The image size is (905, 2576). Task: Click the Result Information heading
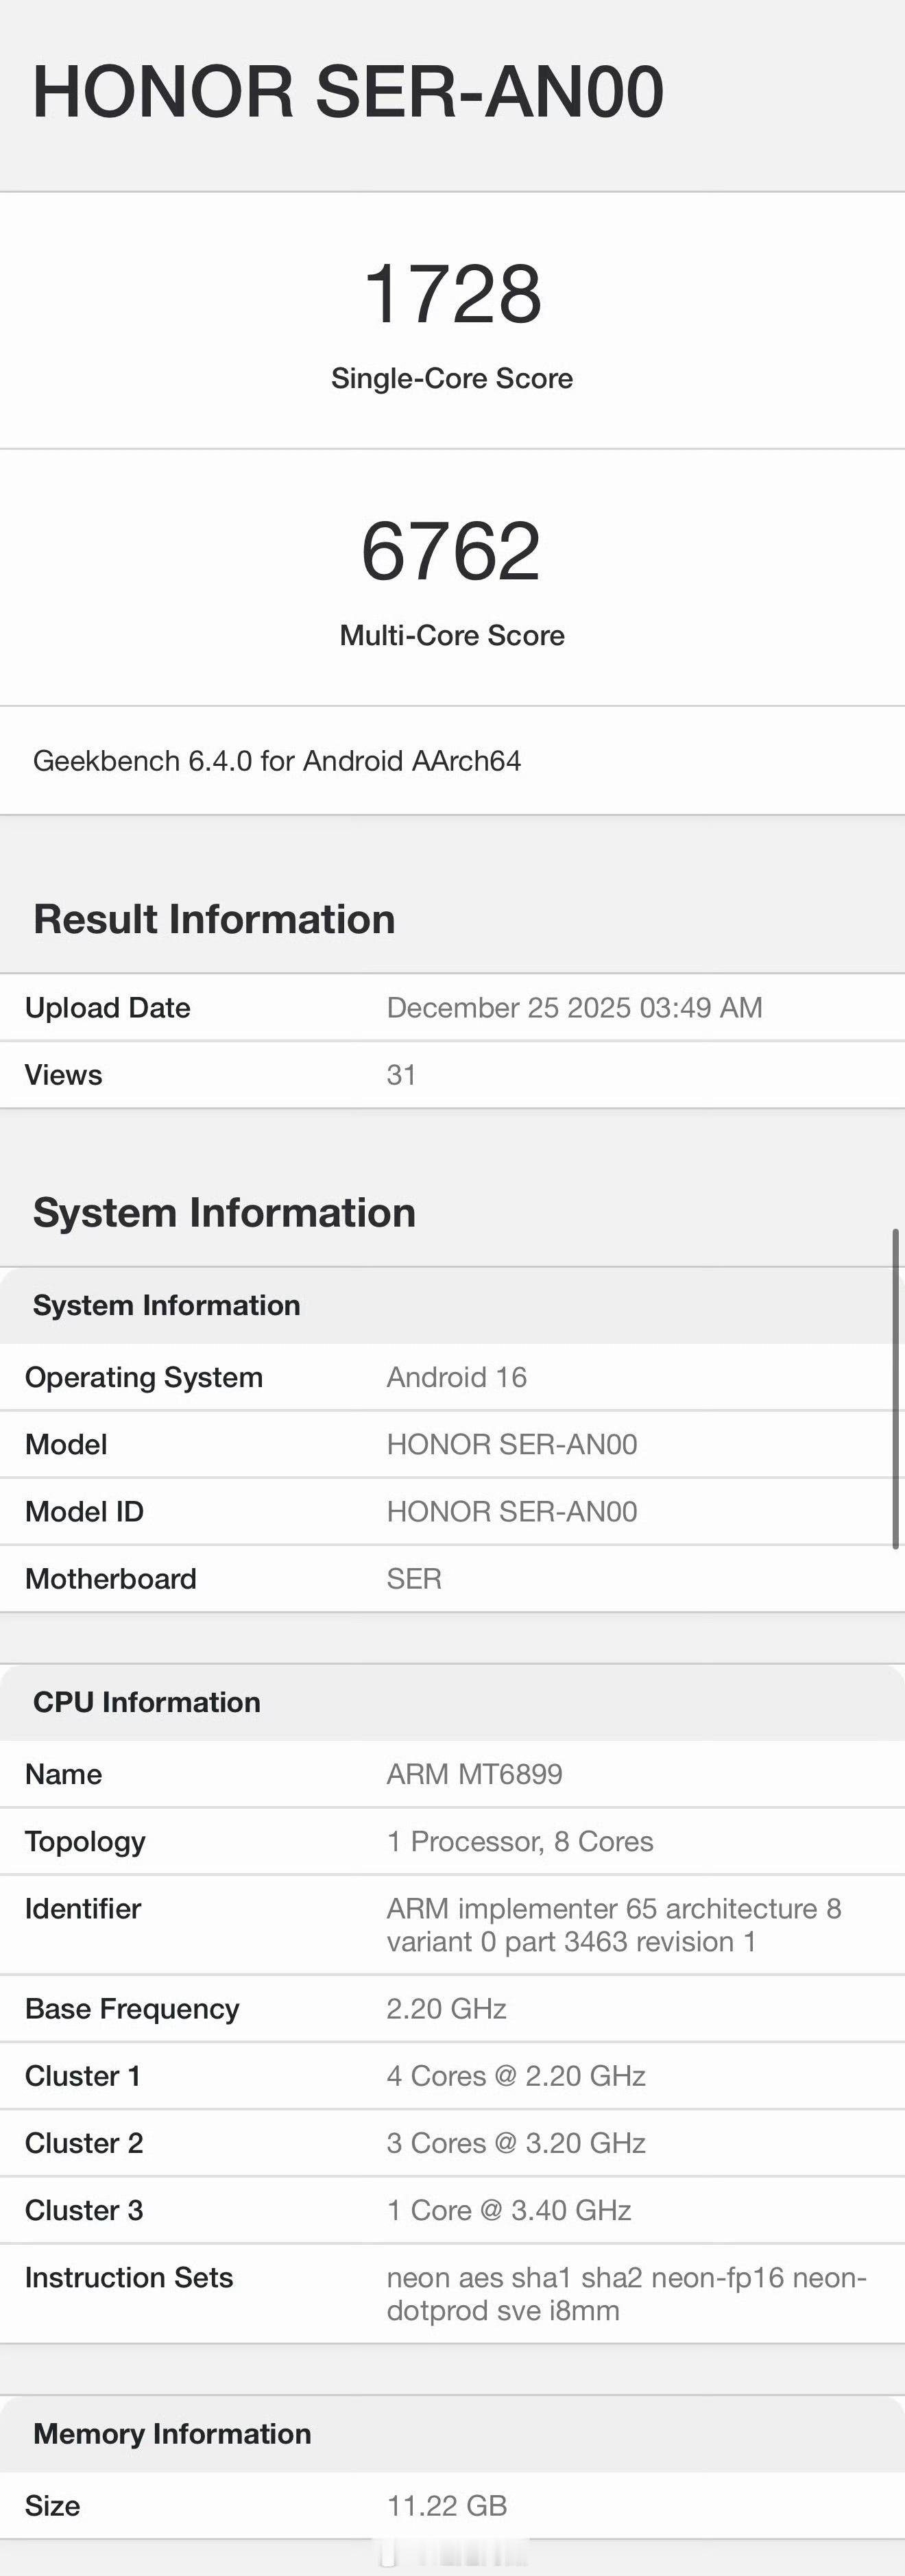[x=214, y=919]
